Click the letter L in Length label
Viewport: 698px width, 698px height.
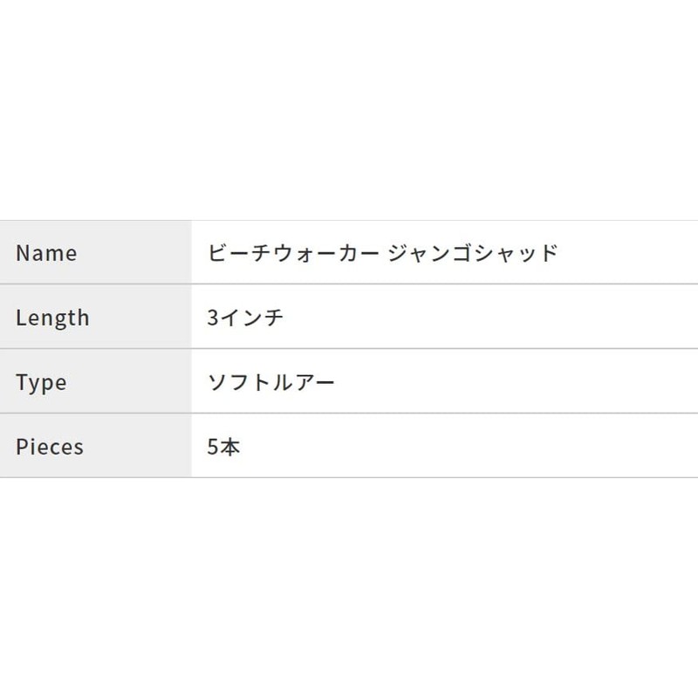21,317
